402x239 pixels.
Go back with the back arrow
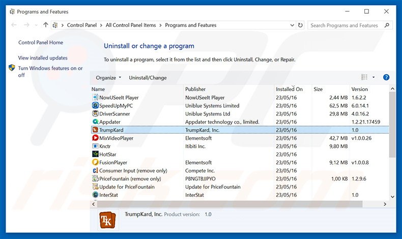pos(14,25)
